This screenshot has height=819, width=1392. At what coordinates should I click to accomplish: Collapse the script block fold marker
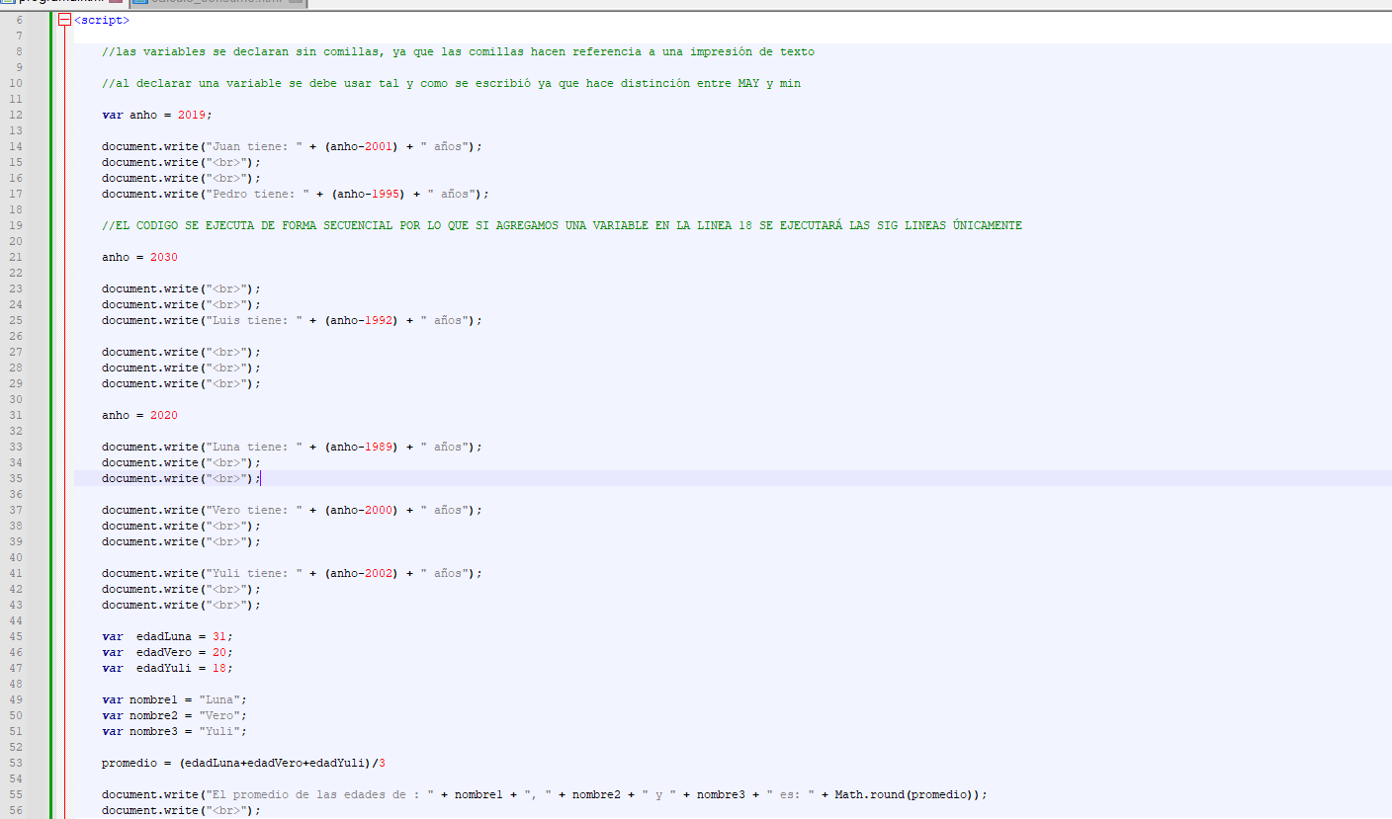point(65,20)
